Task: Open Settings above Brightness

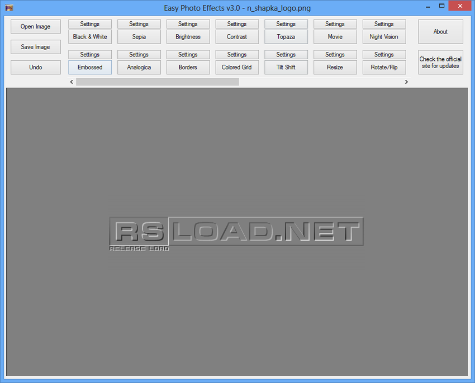Action: point(188,24)
